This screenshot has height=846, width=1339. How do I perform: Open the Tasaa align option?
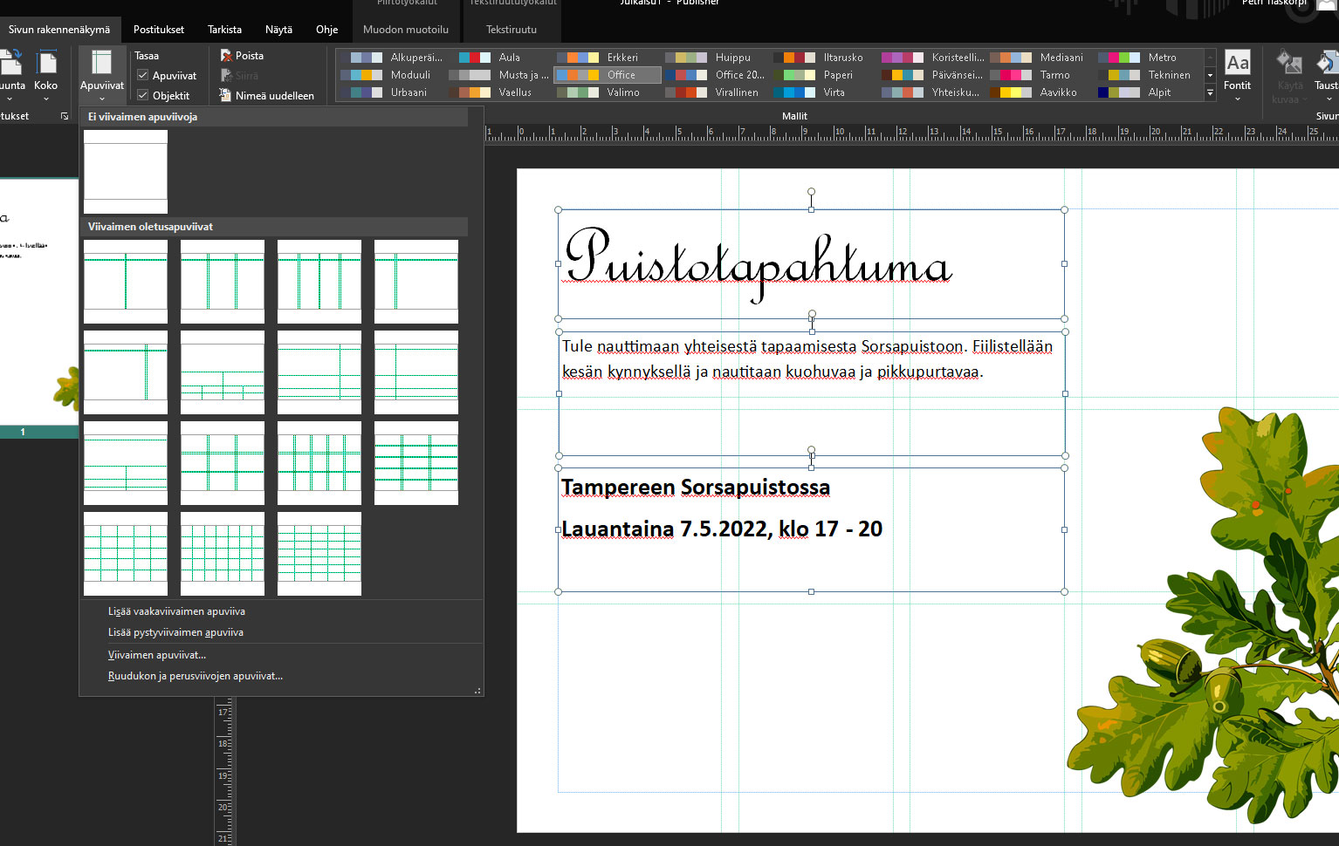(147, 55)
